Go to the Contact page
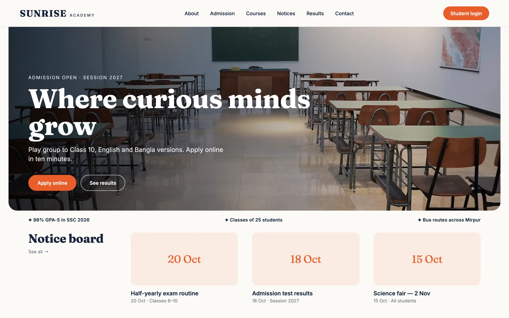This screenshot has width=509, height=318. [x=344, y=14]
